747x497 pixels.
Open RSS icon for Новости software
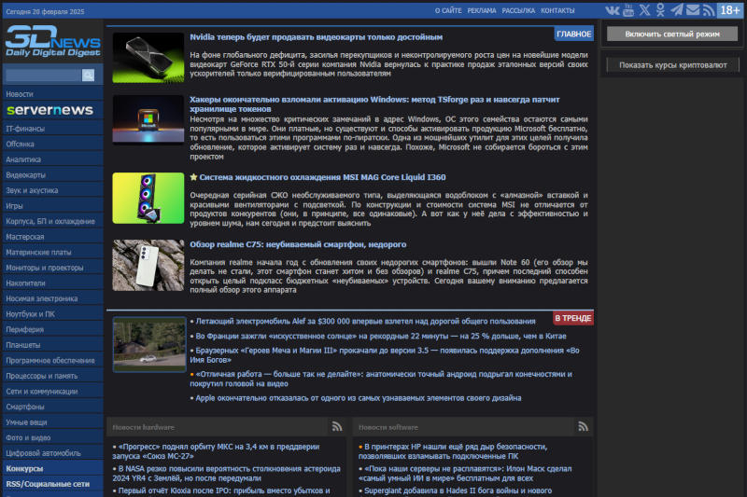[581, 426]
